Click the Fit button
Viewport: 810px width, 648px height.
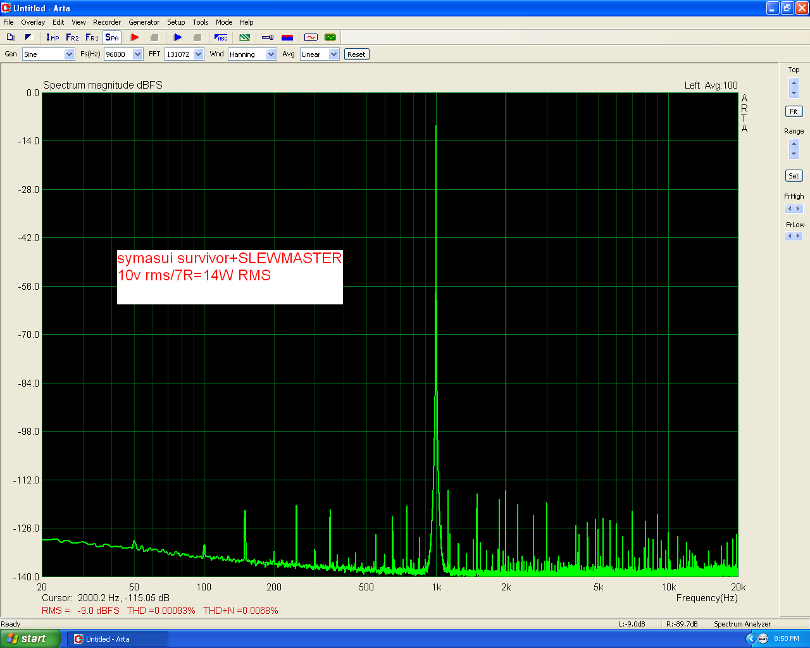[x=794, y=111]
